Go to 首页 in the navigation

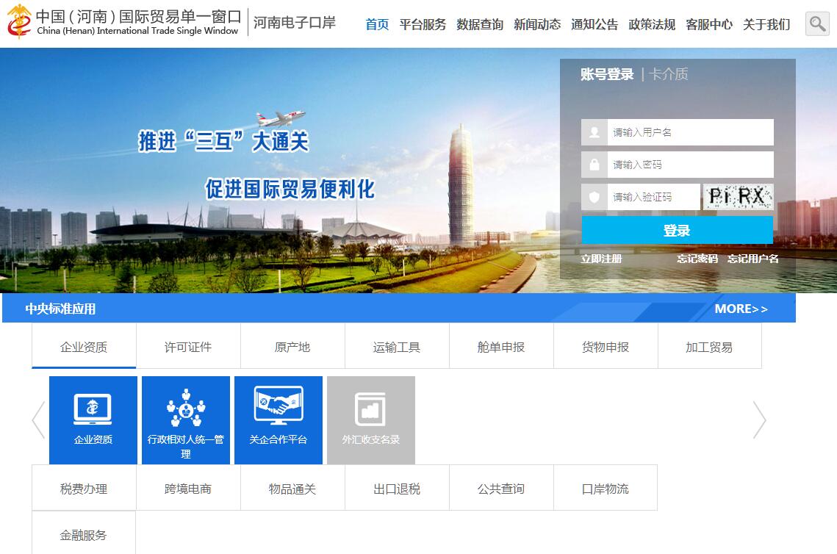377,24
